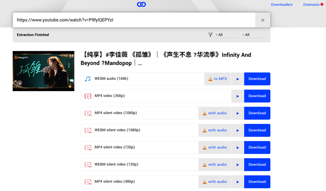Click the music note icon for WEBM audio
The height and width of the screenshot is (191, 326).
pyautogui.click(x=88, y=79)
